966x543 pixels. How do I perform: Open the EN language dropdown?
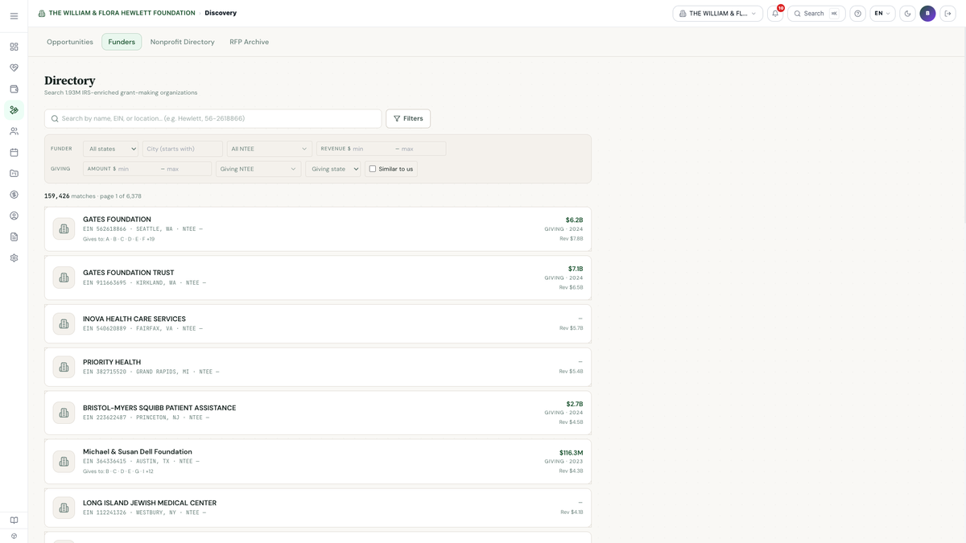tap(882, 14)
